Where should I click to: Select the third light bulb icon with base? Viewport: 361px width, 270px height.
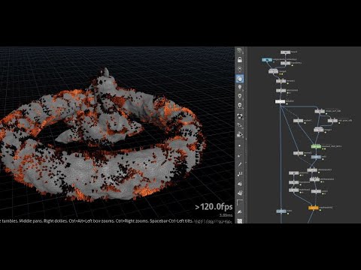tap(240, 106)
